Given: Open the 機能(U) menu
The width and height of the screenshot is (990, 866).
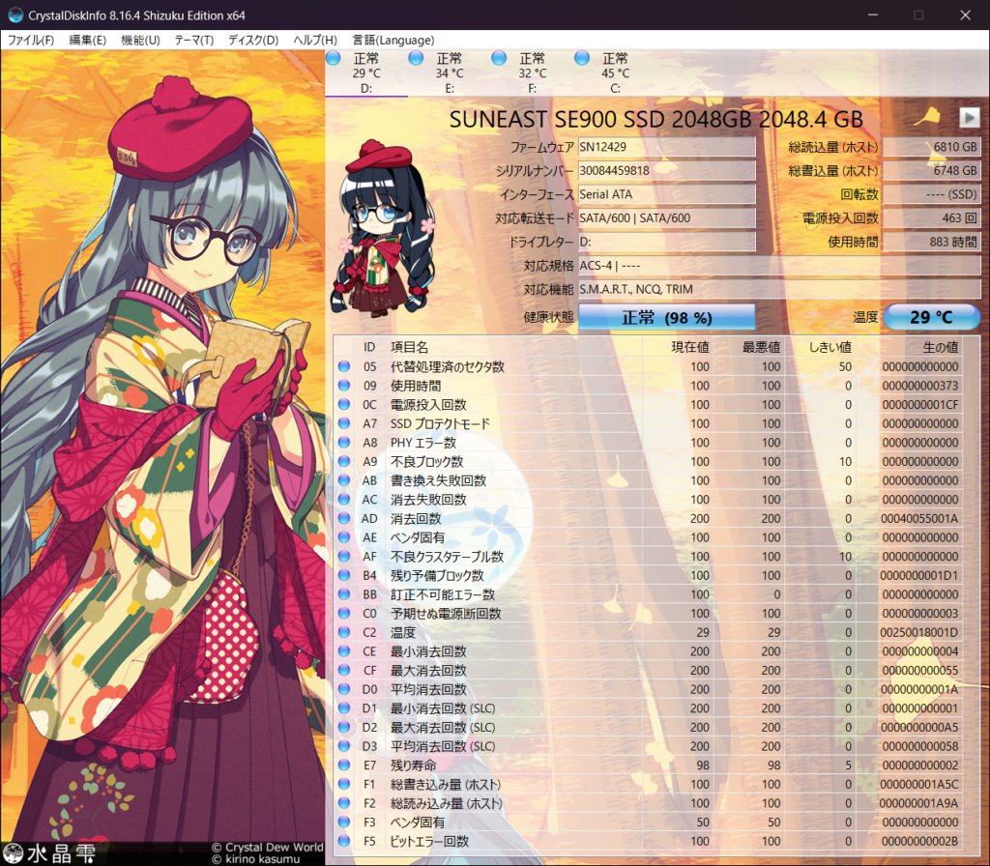Looking at the screenshot, I should [140, 40].
